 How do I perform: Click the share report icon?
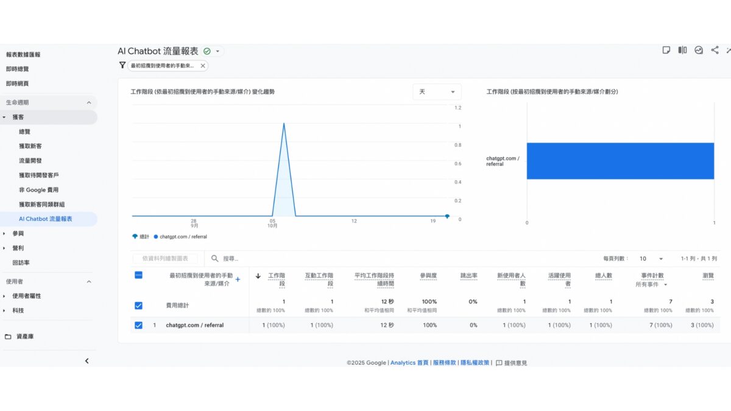click(715, 50)
